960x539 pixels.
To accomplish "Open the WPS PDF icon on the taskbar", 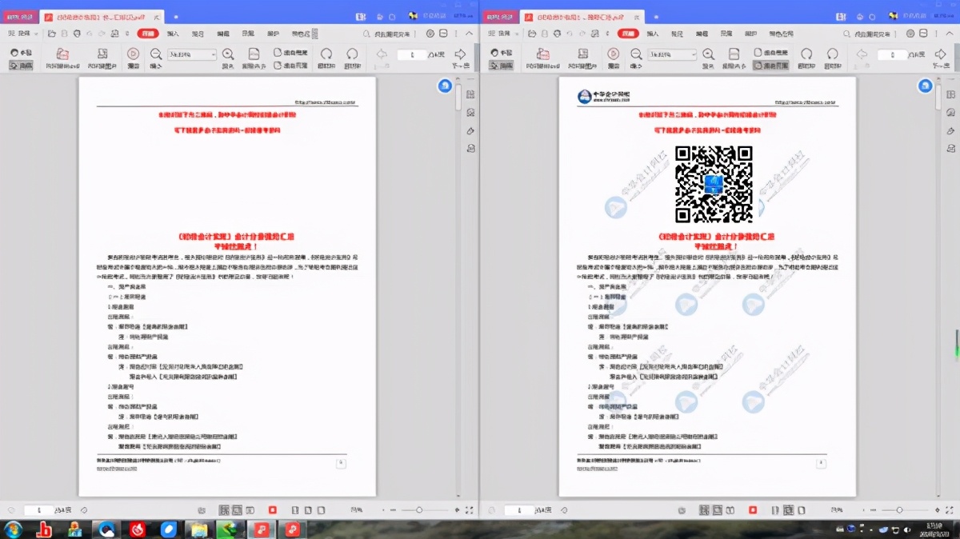I will (x=261, y=528).
